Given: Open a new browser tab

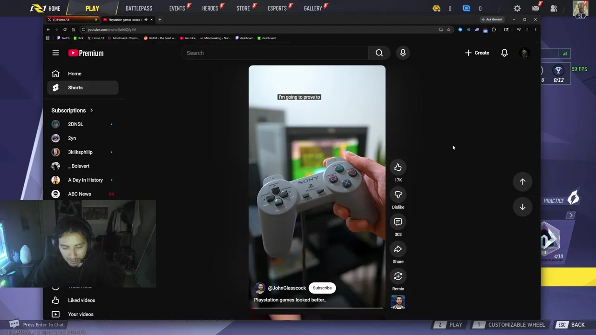Looking at the screenshot, I should coord(160,20).
